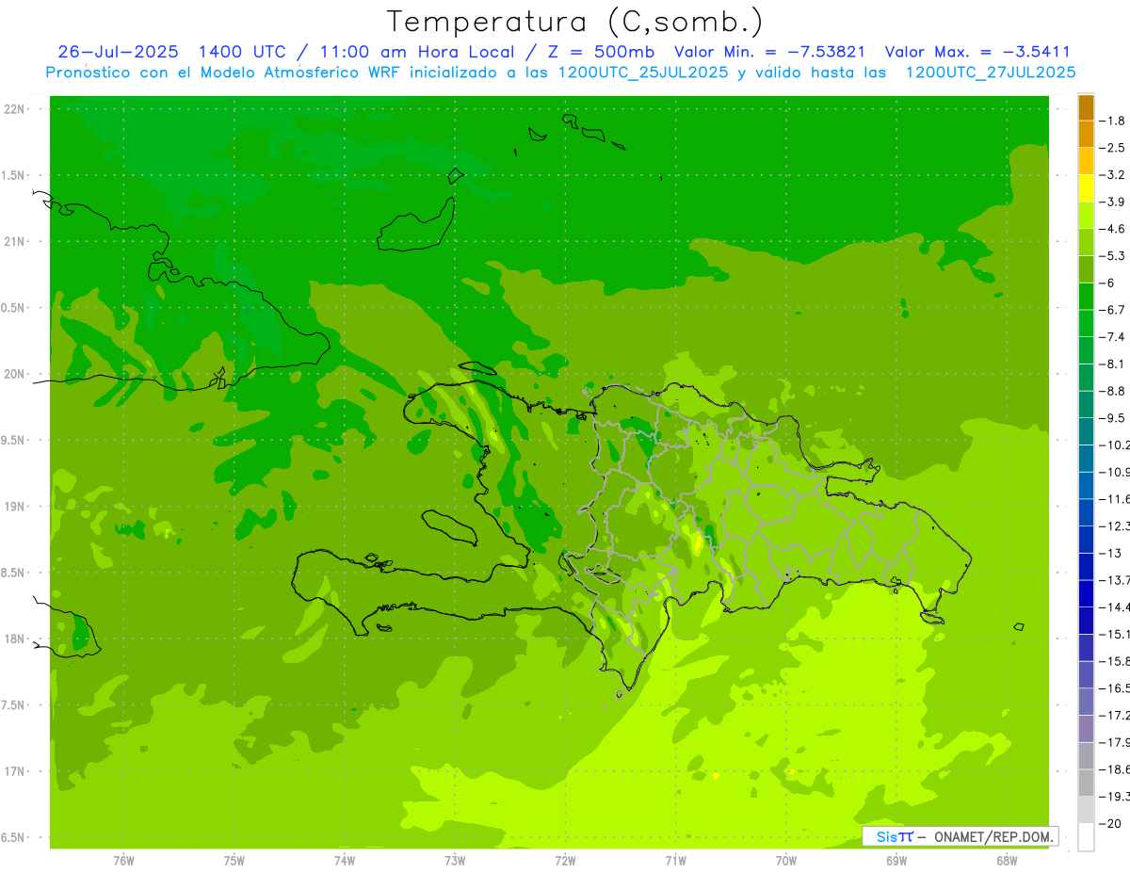The width and height of the screenshot is (1130, 873).
Task: Click the '-12.3' colorbar label
Action: click(x=1114, y=526)
